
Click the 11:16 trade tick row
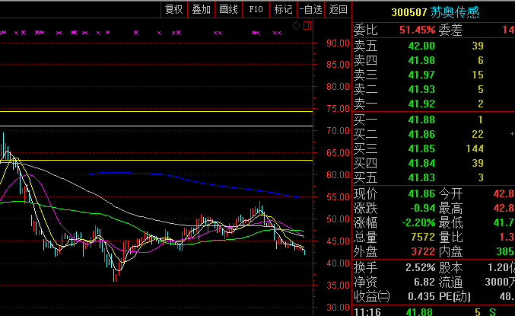point(434,311)
